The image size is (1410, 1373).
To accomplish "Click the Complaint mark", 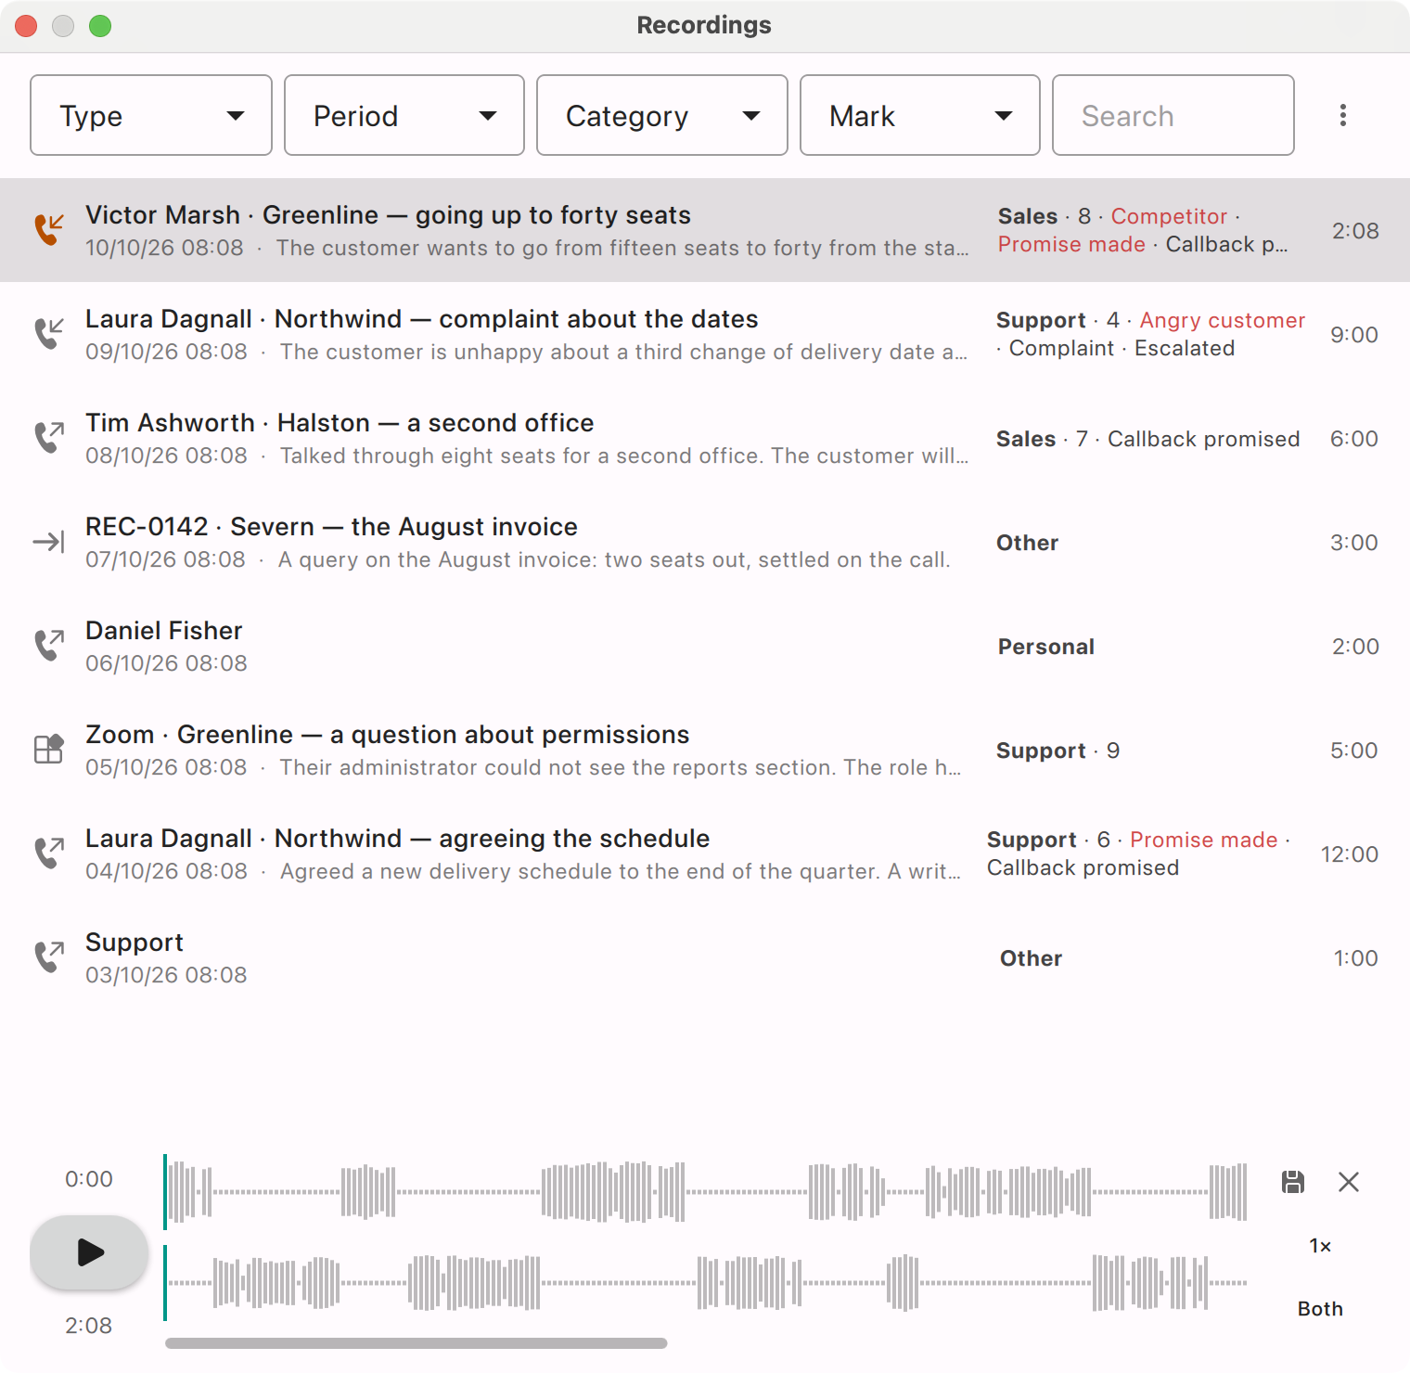I will pyautogui.click(x=1061, y=348).
